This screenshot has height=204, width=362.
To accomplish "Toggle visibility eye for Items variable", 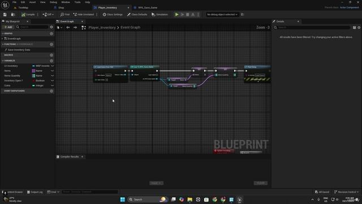I will point(53,71).
